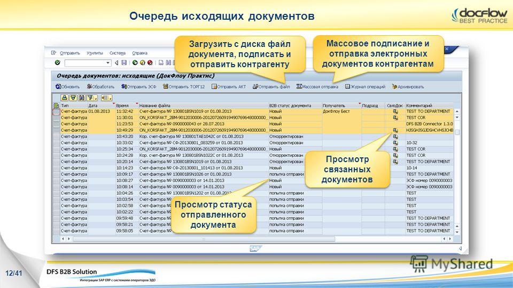Open the command field dropdown arrow
The image size is (513, 288).
pos(108,63)
